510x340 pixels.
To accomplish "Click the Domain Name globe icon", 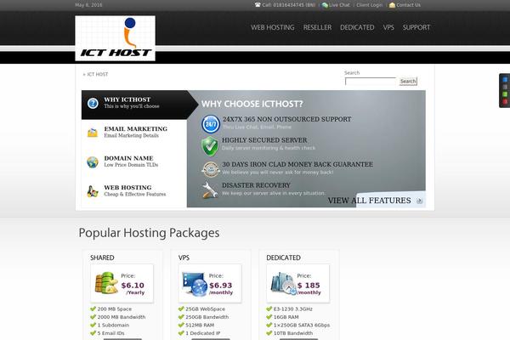I will point(93,162).
